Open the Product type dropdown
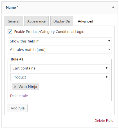 pyautogui.click(x=60, y=77)
